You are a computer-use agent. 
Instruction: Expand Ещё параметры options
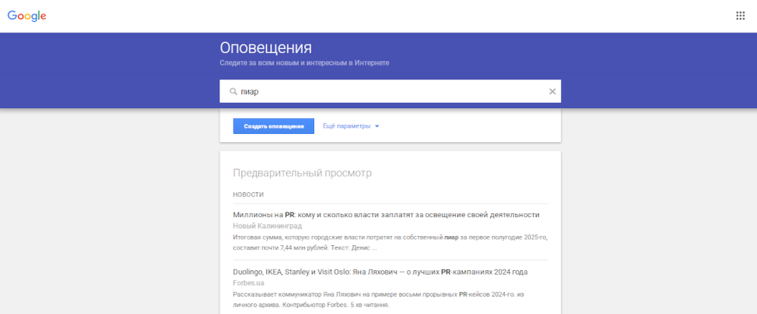pos(351,126)
